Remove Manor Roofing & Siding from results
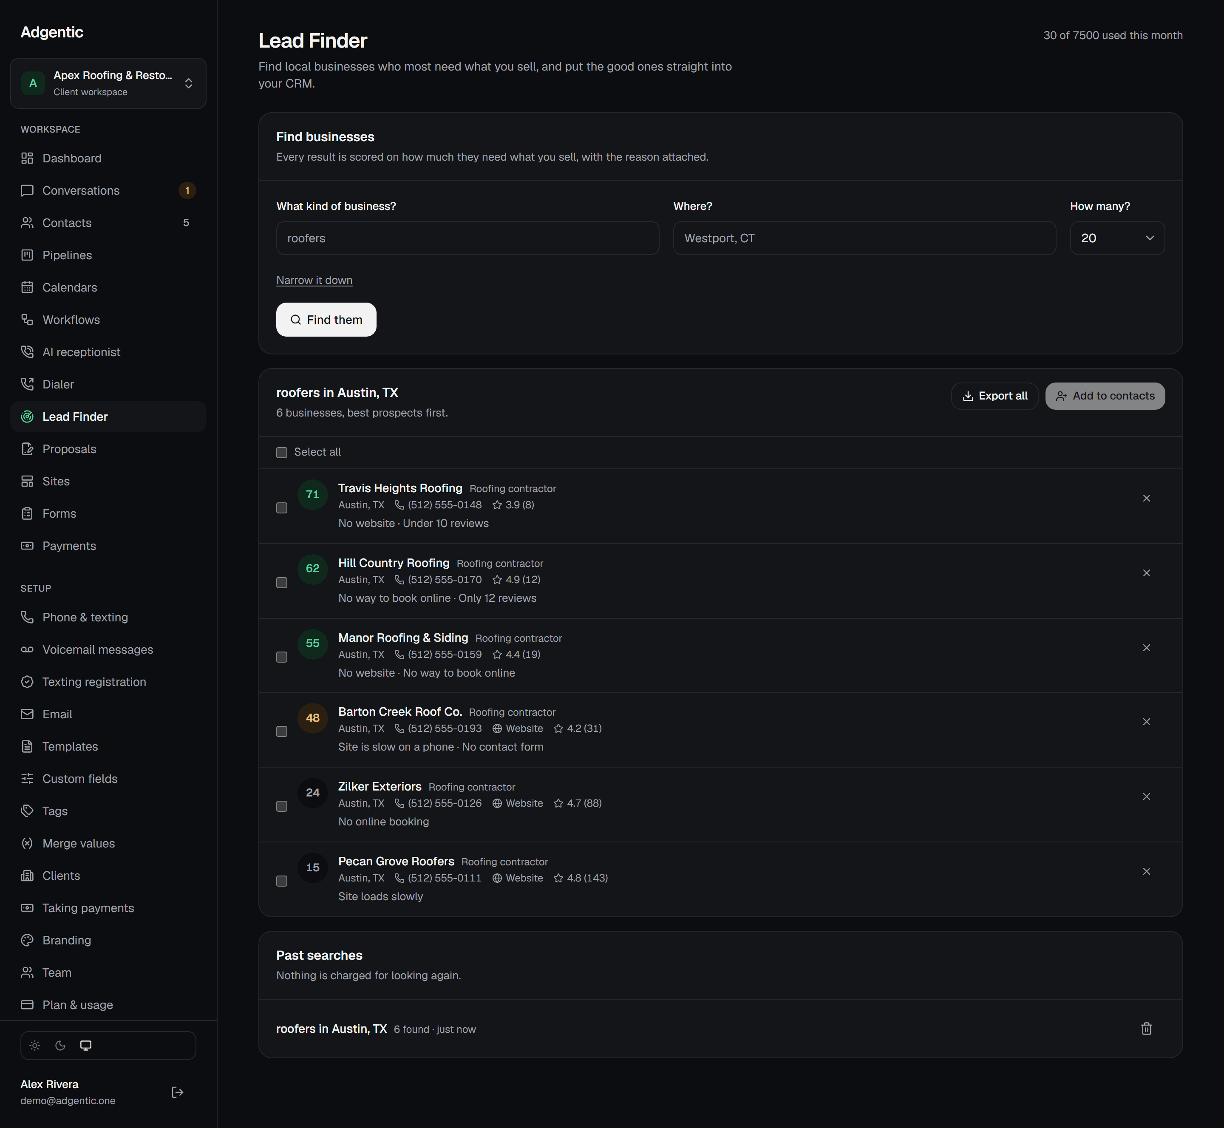Viewport: 1224px width, 1128px height. pyautogui.click(x=1147, y=648)
